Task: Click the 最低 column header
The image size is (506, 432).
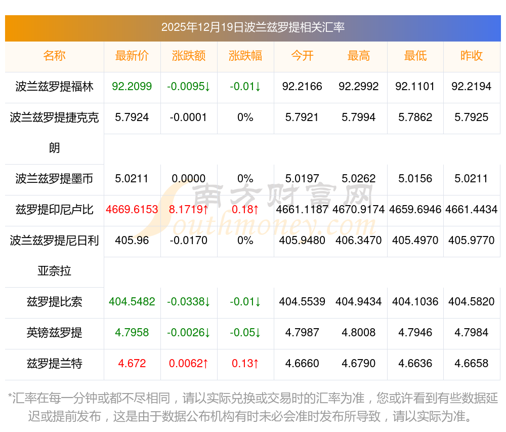Action: tap(415, 56)
